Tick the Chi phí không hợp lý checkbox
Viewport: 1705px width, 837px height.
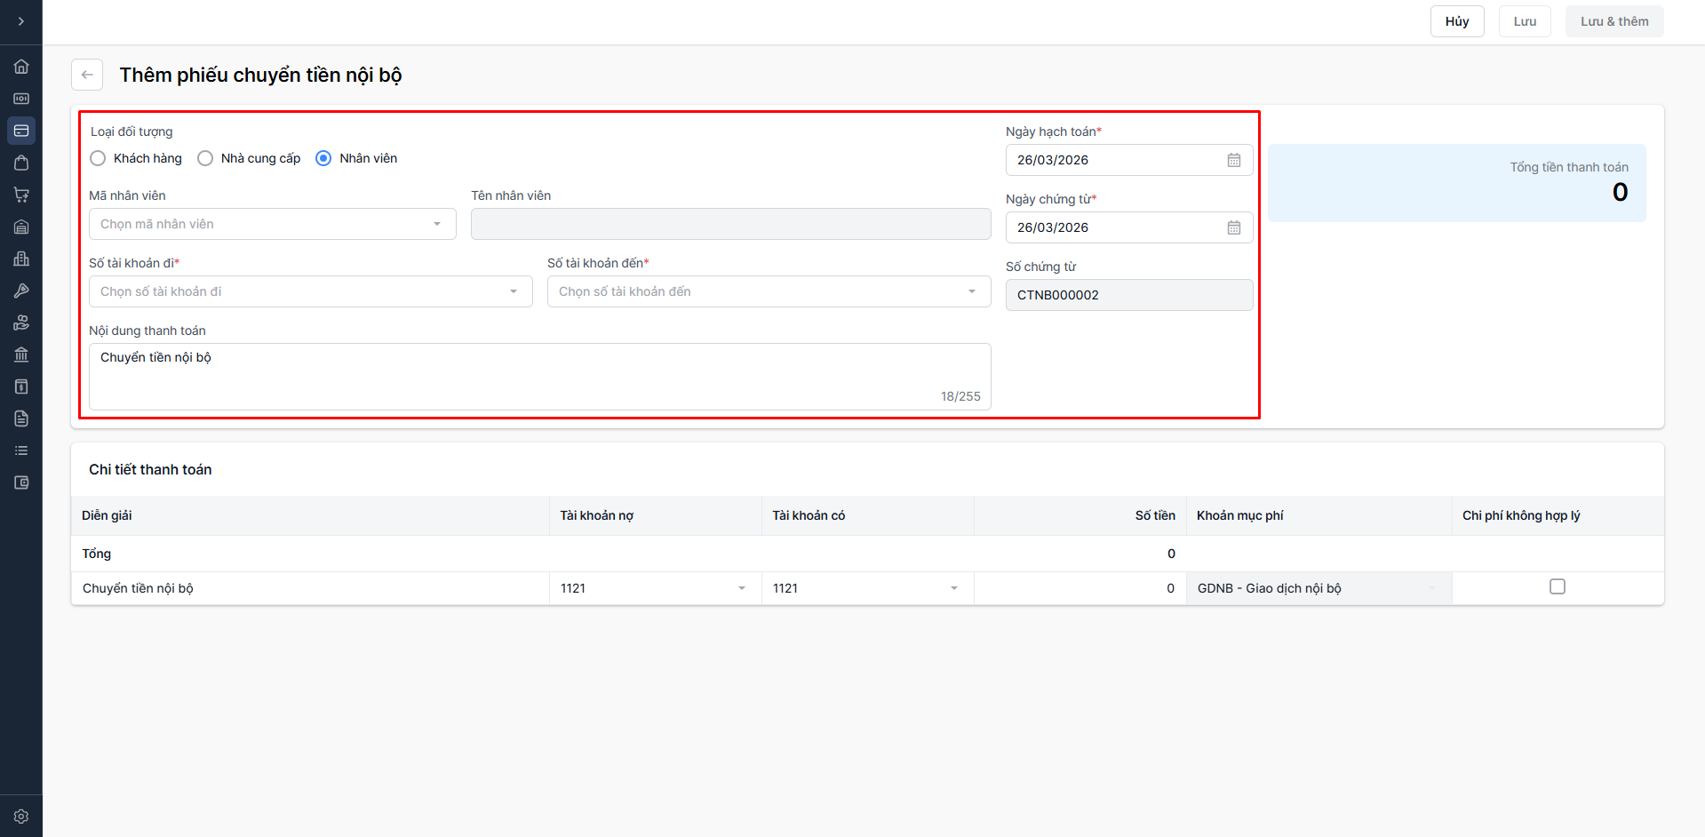pyautogui.click(x=1558, y=586)
